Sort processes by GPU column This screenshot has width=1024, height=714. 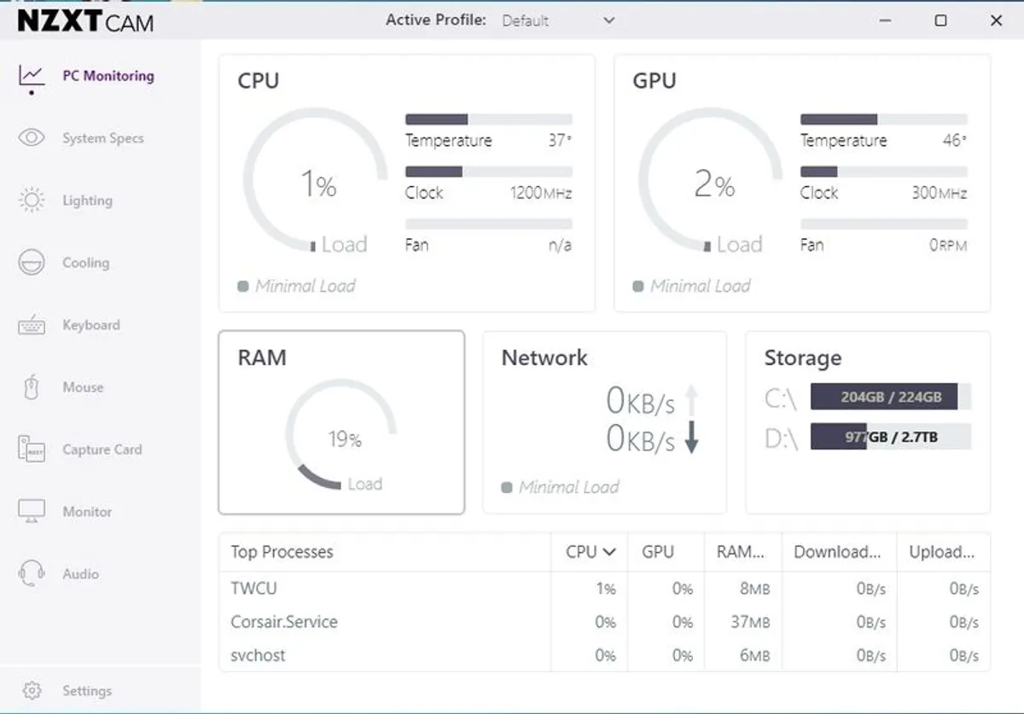tap(658, 552)
